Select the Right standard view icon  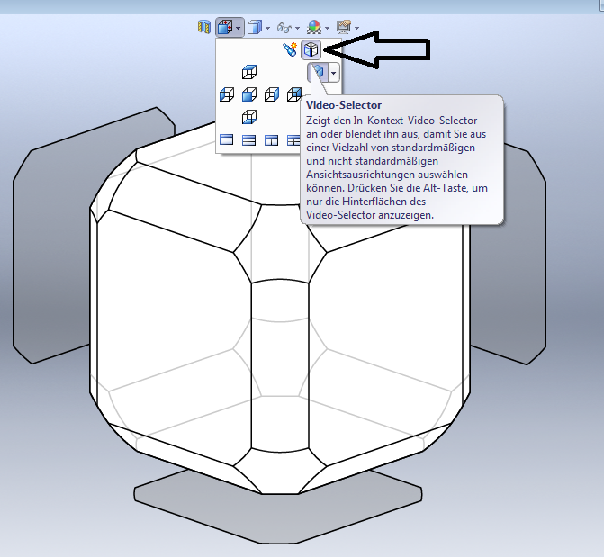click(x=272, y=94)
